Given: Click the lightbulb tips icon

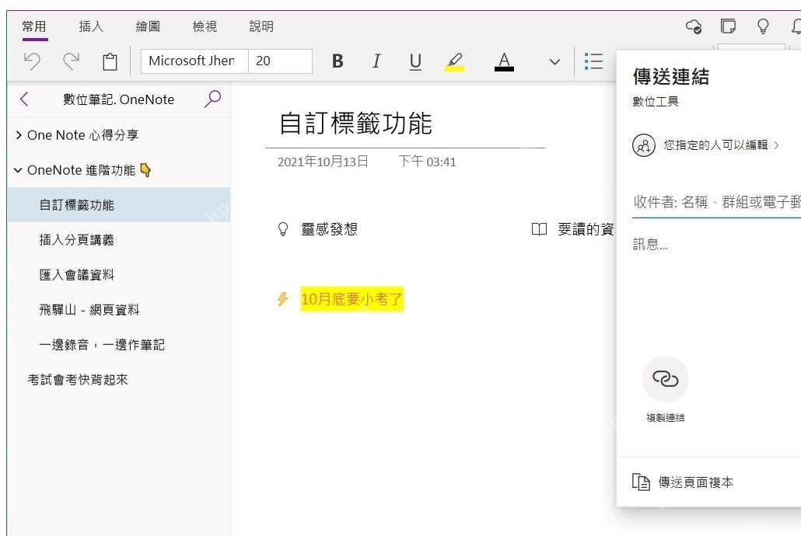Looking at the screenshot, I should click(763, 26).
